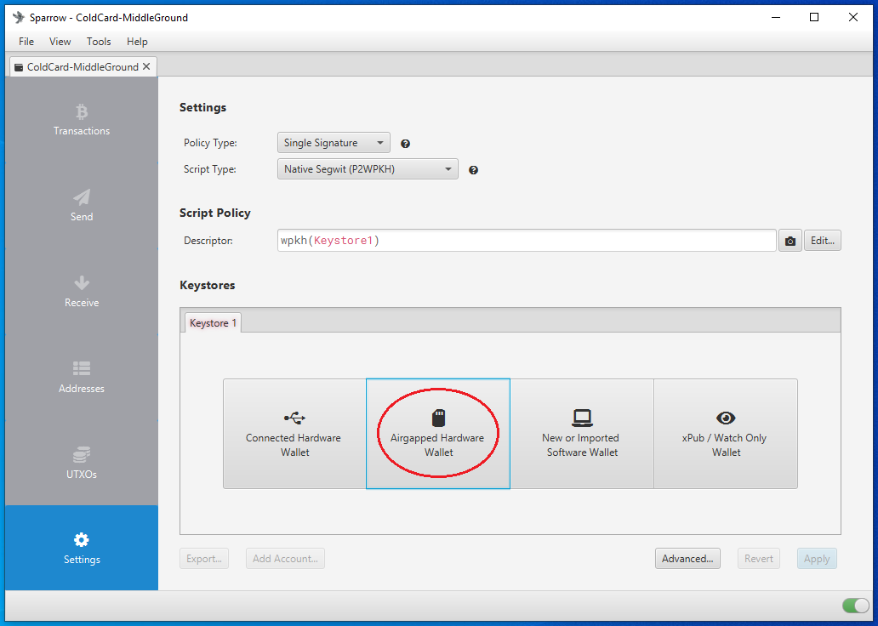Open the Tools menu
The image size is (878, 626).
[x=99, y=42]
